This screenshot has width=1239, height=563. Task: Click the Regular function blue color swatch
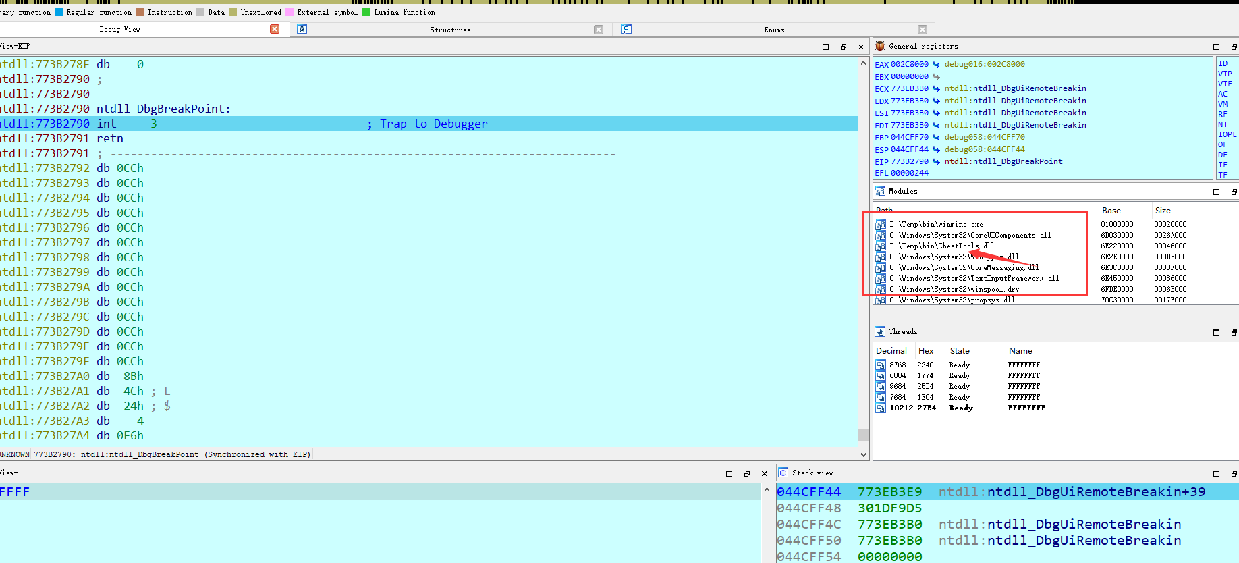tap(59, 12)
